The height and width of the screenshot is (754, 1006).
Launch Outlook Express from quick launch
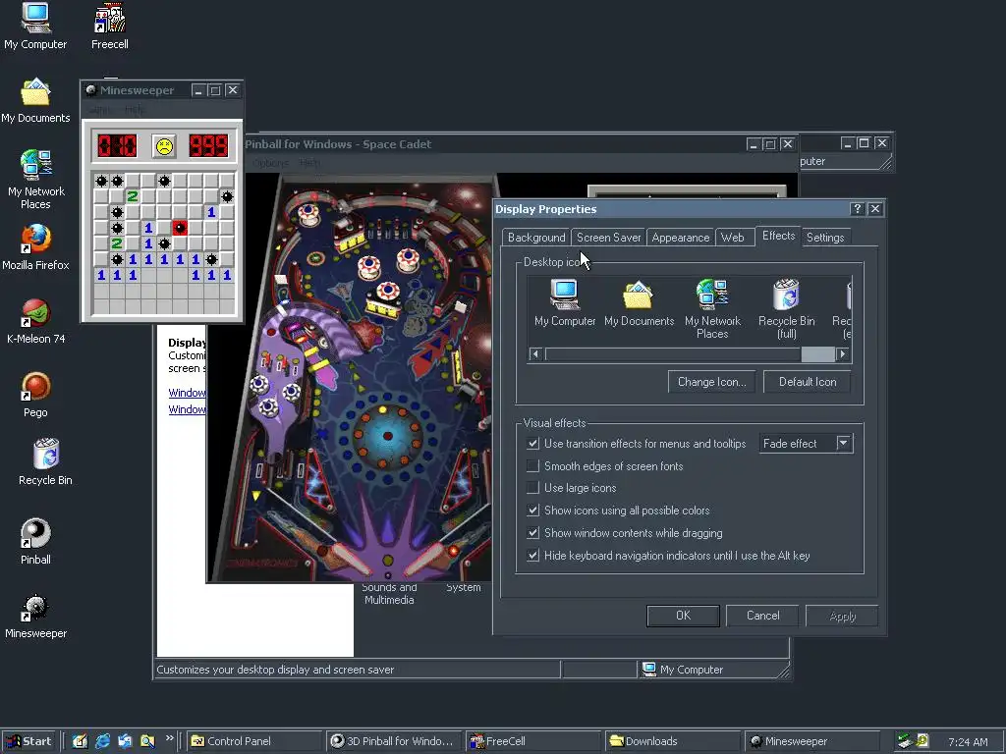(x=125, y=741)
